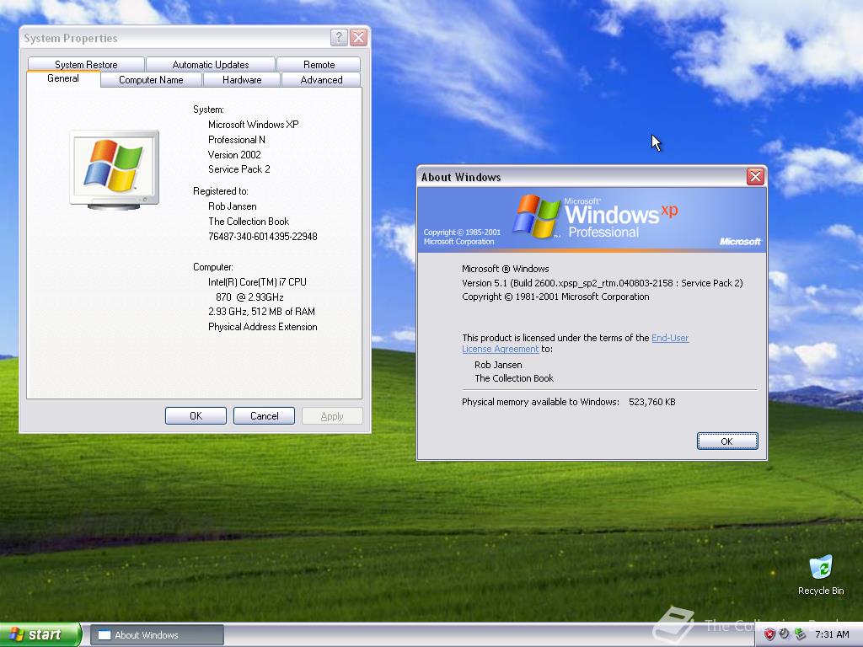
Task: Click the '870 @ 2.93GHz' text
Action: pyautogui.click(x=249, y=297)
